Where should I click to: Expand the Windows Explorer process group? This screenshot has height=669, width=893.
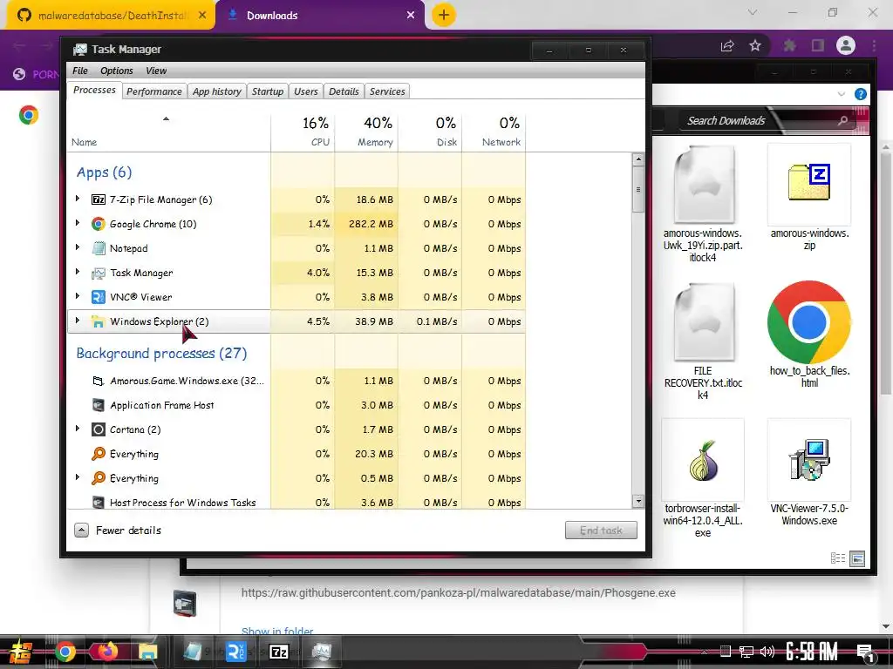[78, 321]
